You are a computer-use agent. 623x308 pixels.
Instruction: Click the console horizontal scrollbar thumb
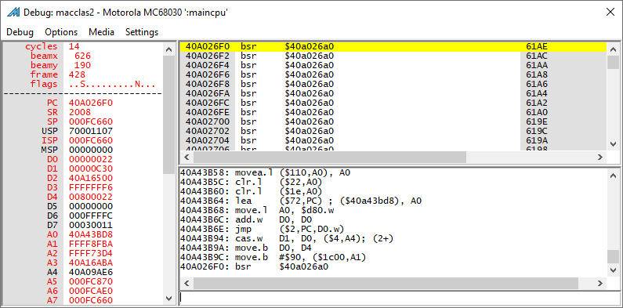(386, 284)
